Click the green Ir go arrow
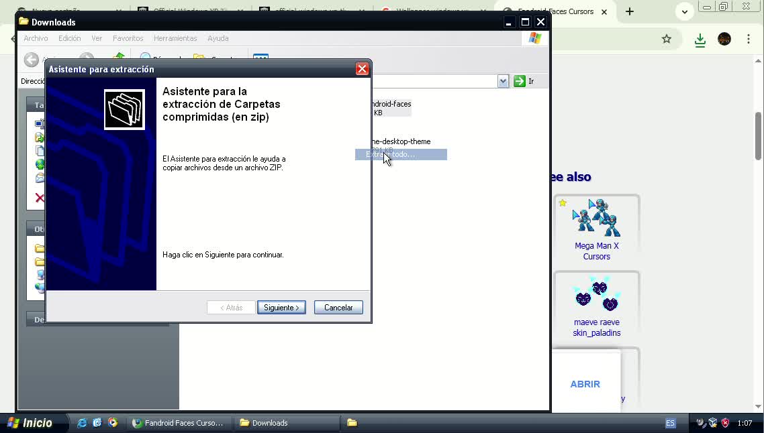 coord(520,81)
